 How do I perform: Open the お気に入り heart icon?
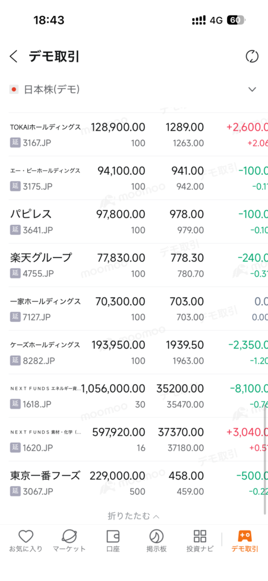(26, 536)
